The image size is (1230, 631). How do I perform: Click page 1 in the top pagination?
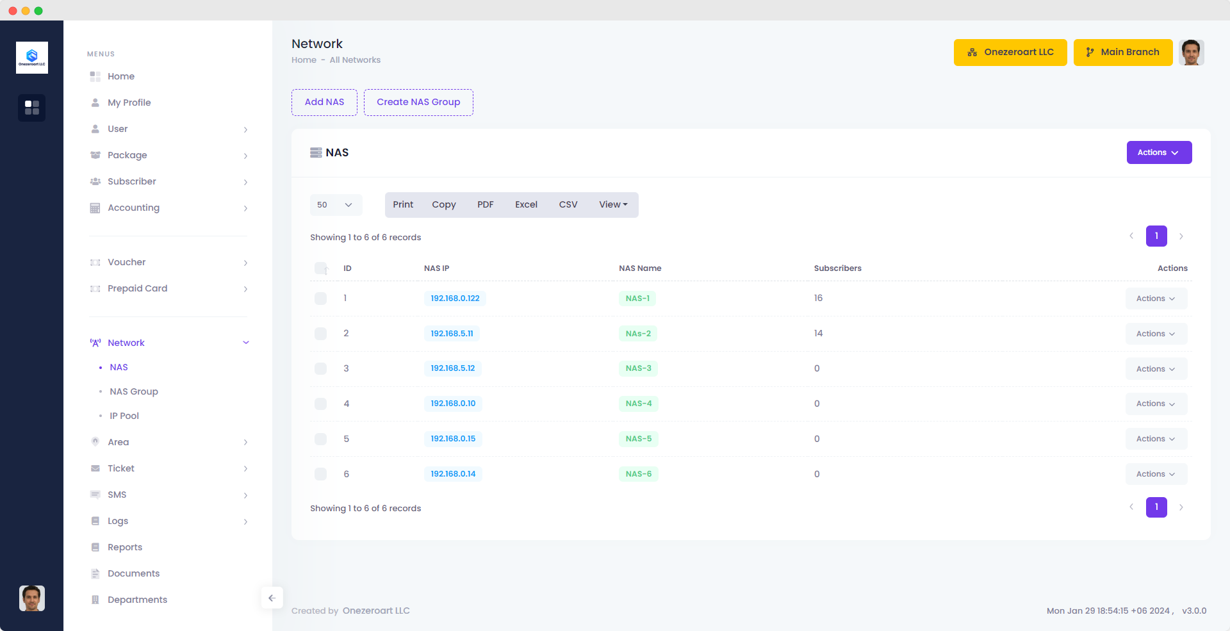(x=1156, y=236)
